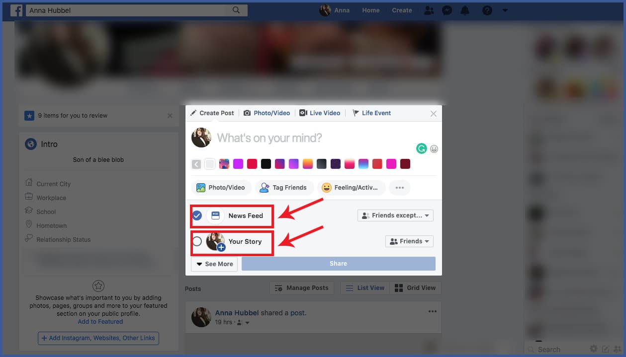Pick the illustrated multicolor pattern swatch
The image size is (626, 357).
224,164
